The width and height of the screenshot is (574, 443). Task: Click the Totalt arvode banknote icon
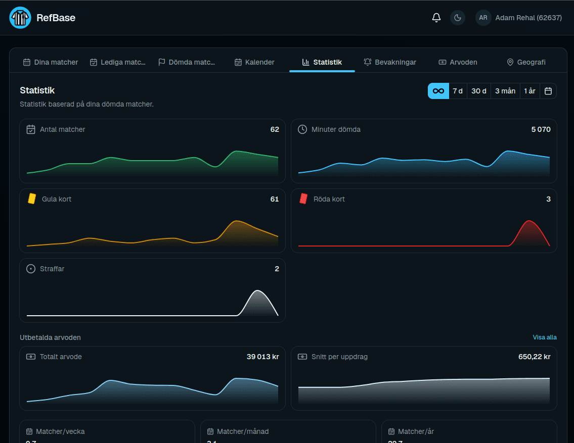click(x=31, y=357)
